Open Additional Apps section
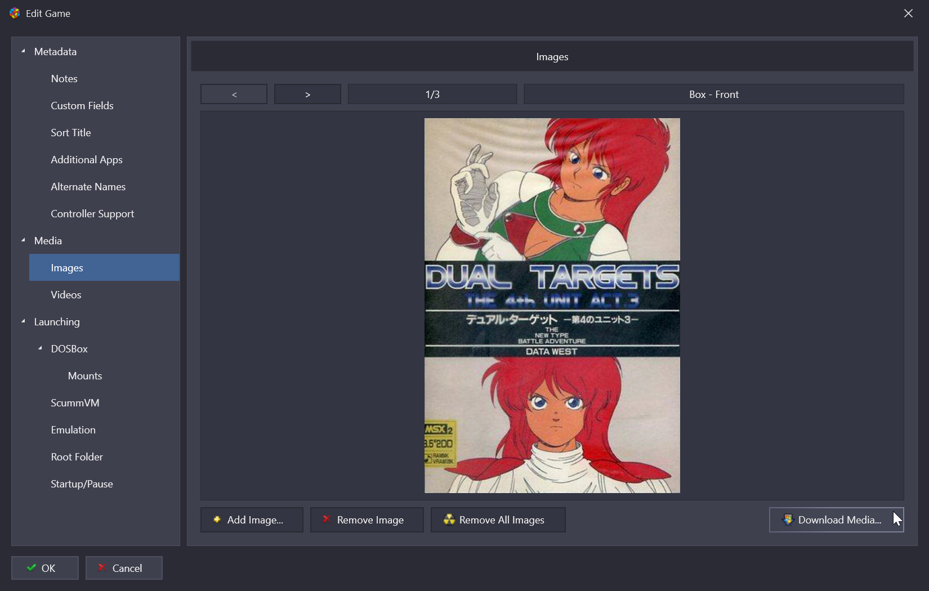 87,160
